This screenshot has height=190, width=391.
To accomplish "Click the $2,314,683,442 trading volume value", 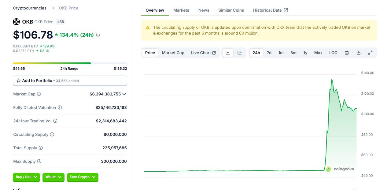I will click(x=111, y=121).
